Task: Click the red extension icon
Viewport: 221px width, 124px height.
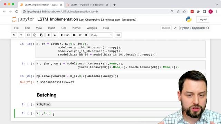Action: tap(192, 11)
